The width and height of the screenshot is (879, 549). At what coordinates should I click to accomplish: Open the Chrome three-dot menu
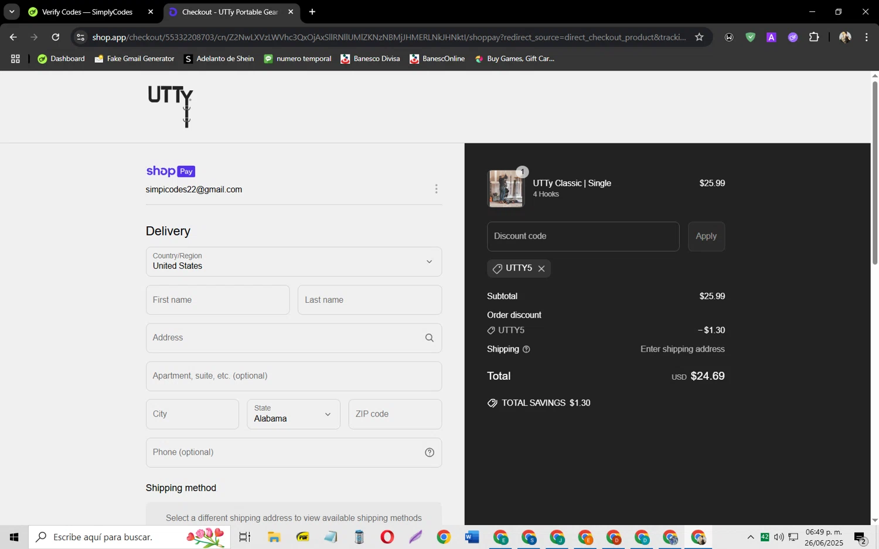click(866, 37)
